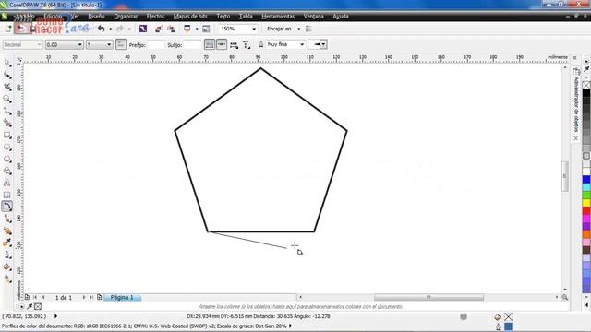Open the Efectos menu

[155, 17]
